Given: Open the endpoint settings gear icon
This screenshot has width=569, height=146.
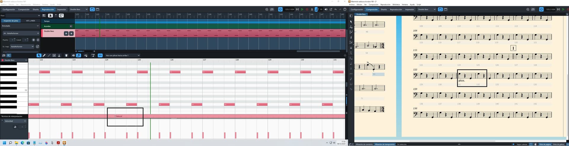Looking at the screenshot, I should 33,40.
